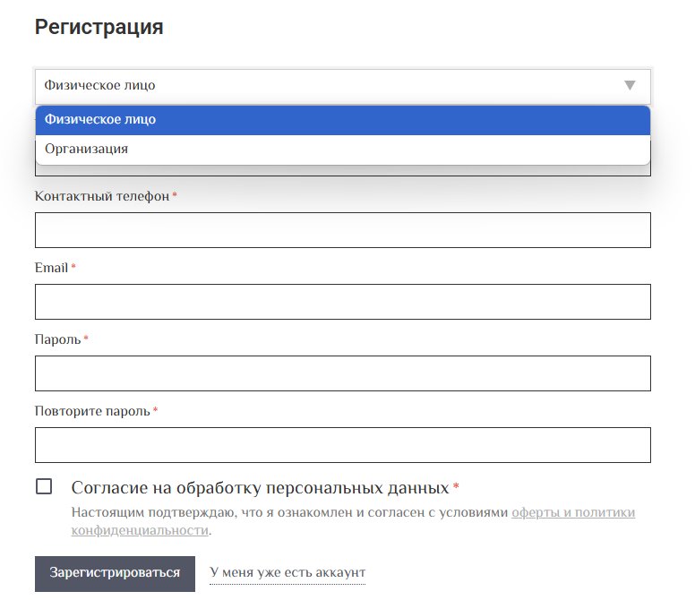Collapse the account type select box
This screenshot has width=695, height=600.
pyautogui.click(x=343, y=86)
